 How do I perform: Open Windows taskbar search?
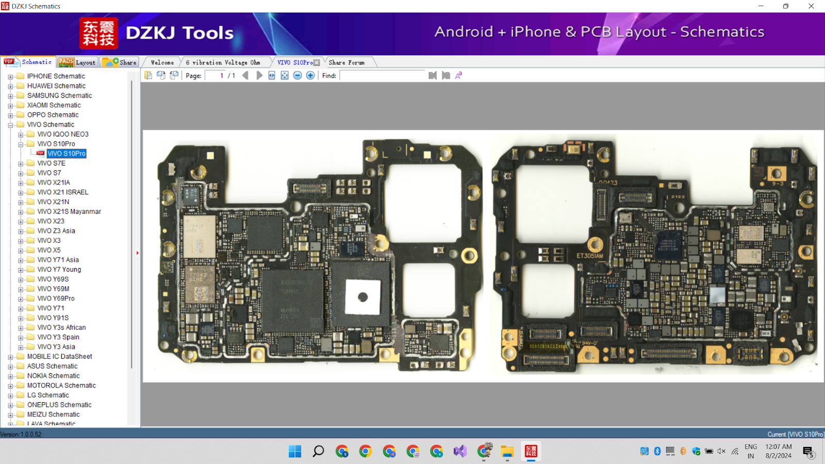tap(319, 452)
